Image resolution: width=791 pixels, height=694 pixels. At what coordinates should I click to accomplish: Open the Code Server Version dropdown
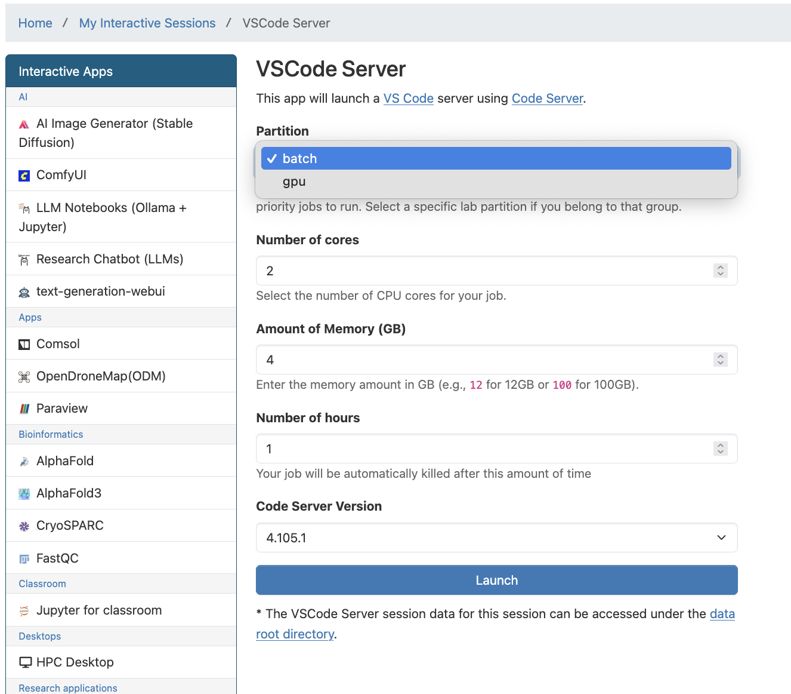pos(496,538)
